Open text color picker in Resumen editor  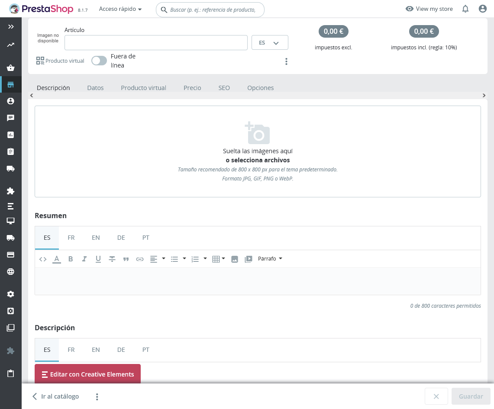click(57, 259)
